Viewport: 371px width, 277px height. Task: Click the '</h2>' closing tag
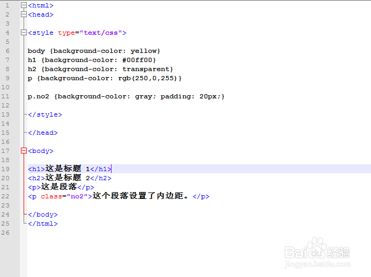point(101,178)
